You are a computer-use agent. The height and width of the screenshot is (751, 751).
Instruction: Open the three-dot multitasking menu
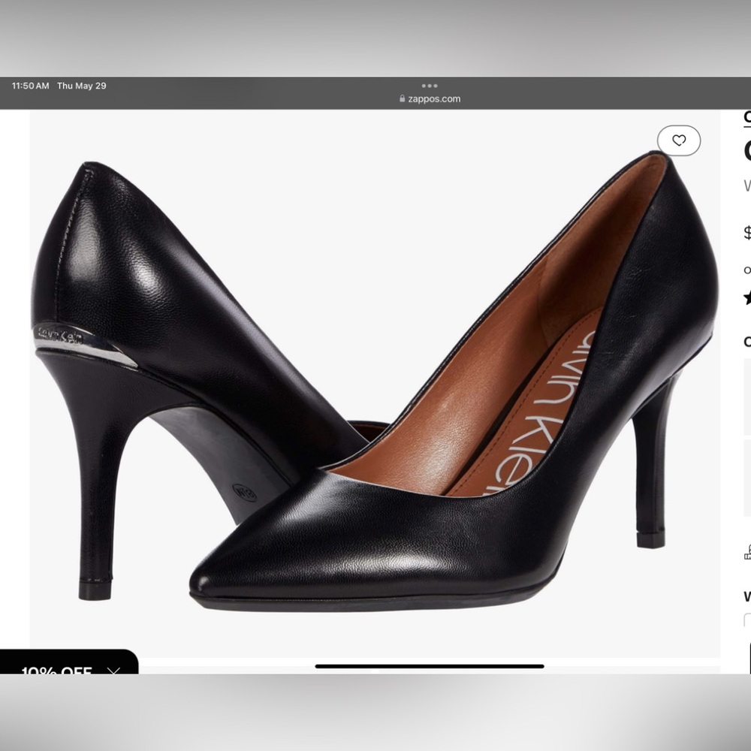[430, 86]
